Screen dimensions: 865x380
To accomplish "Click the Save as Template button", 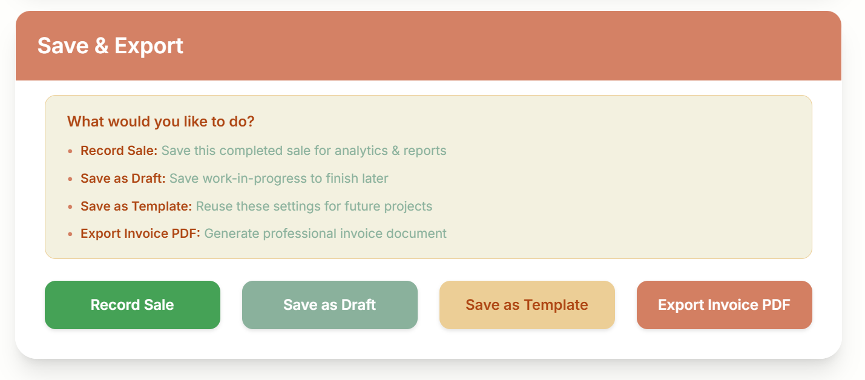I will 527,305.
